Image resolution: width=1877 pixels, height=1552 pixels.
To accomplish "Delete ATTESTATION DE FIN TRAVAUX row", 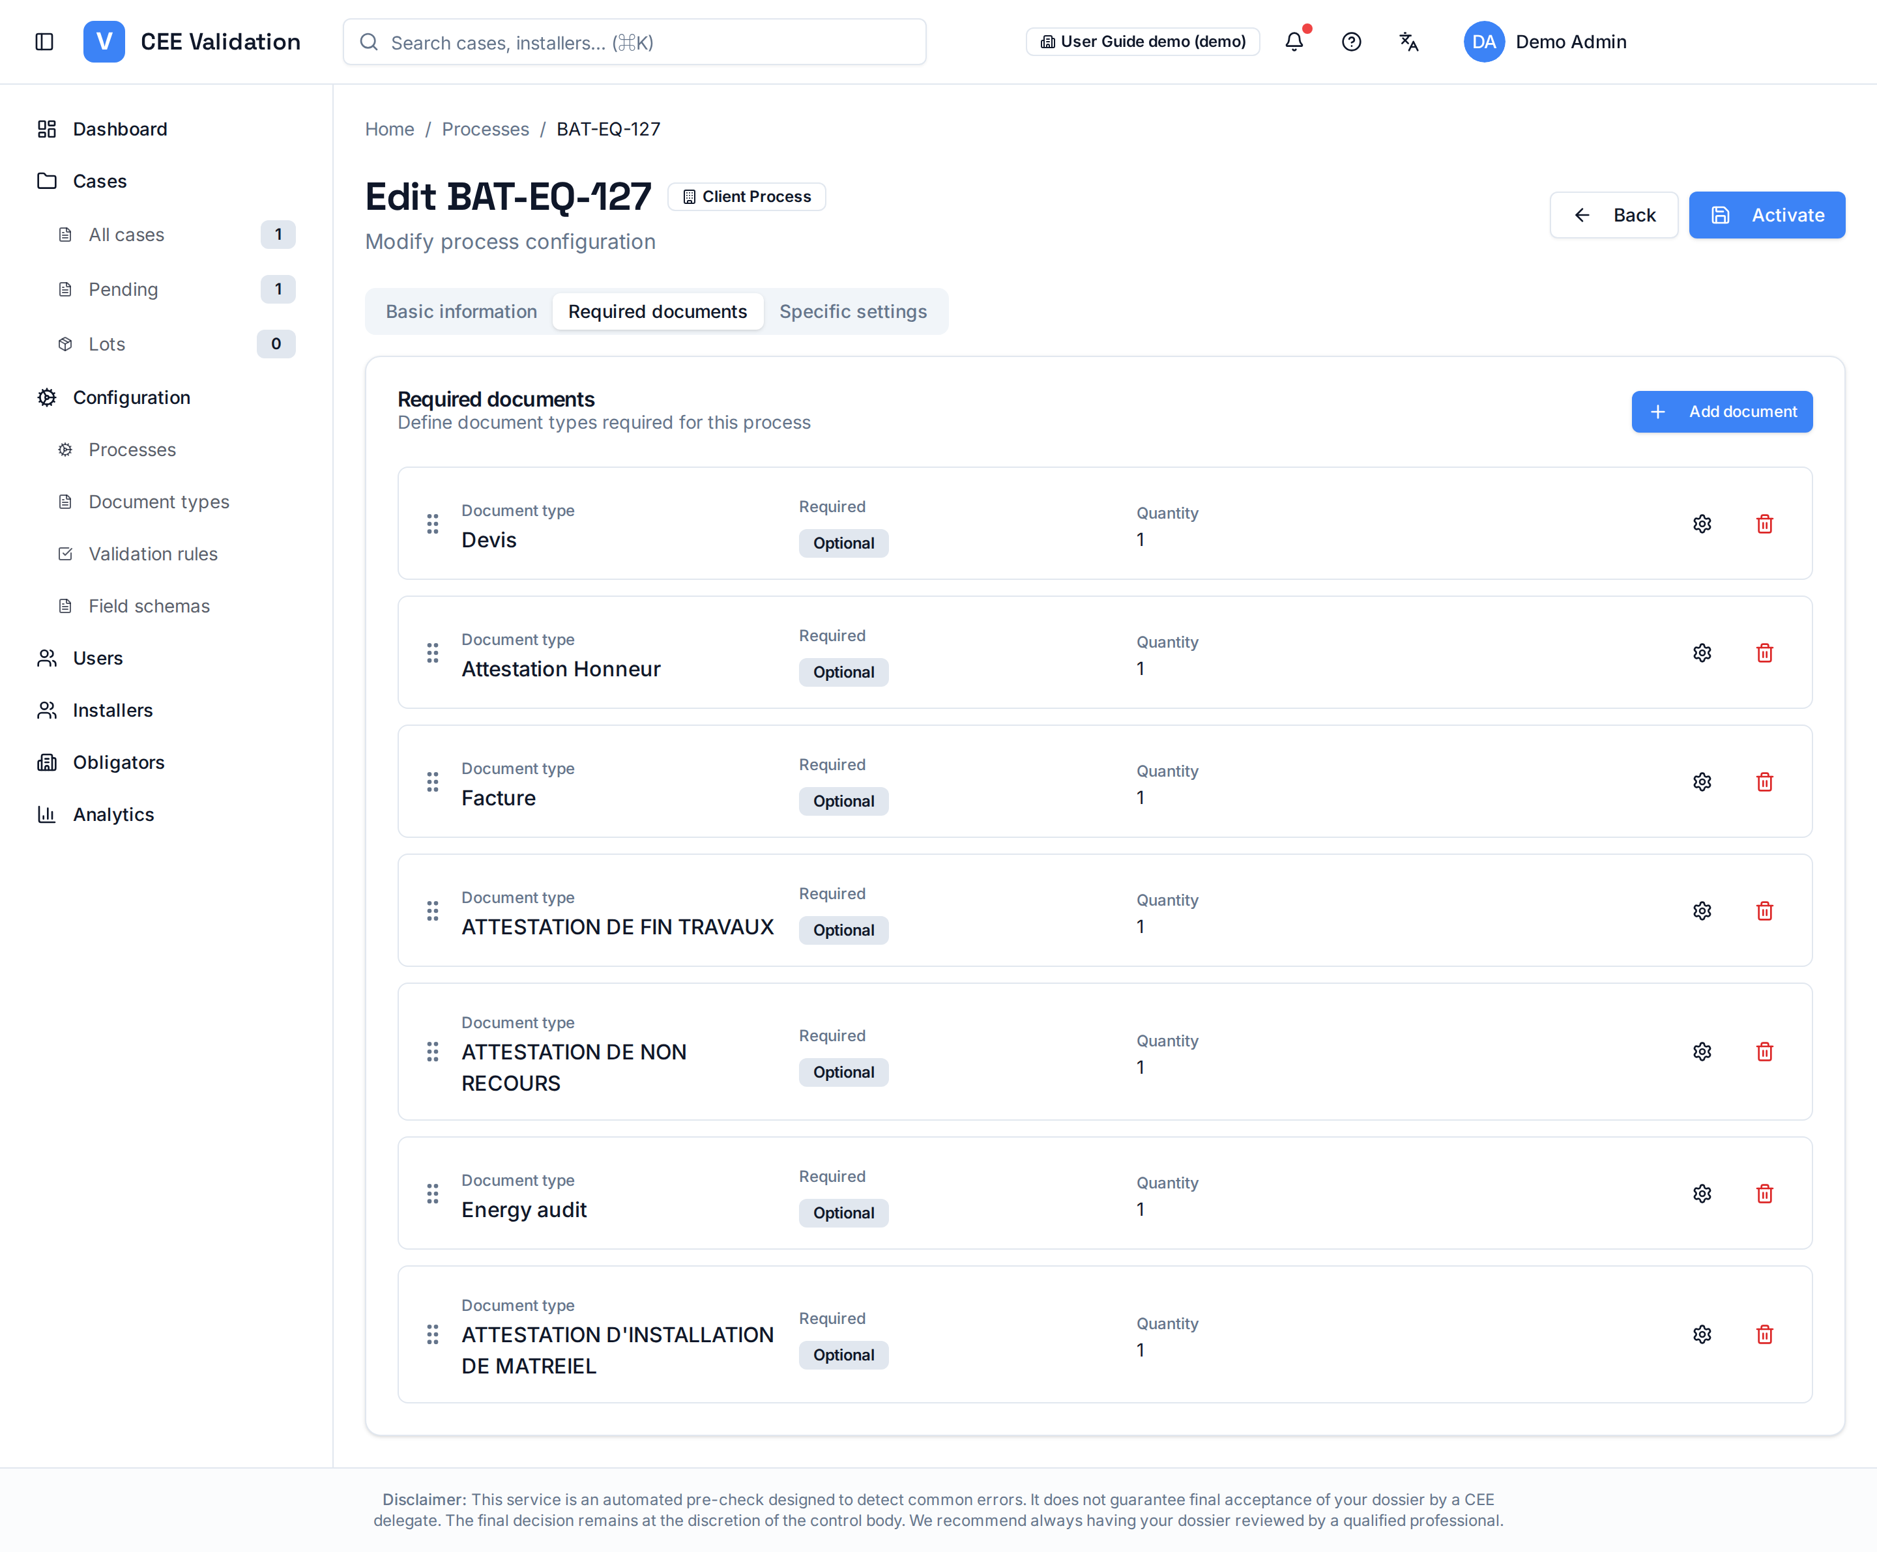I will (x=1764, y=910).
